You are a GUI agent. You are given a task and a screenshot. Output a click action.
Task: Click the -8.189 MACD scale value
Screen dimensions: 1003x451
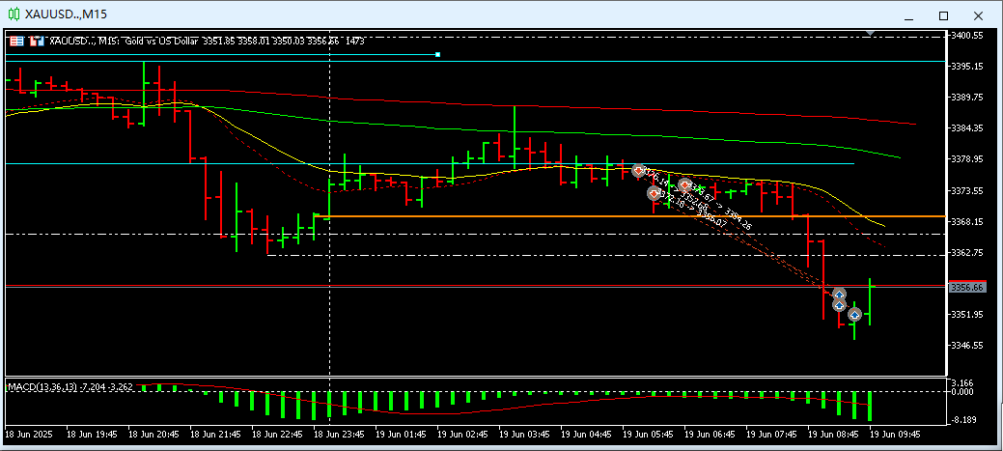click(962, 421)
